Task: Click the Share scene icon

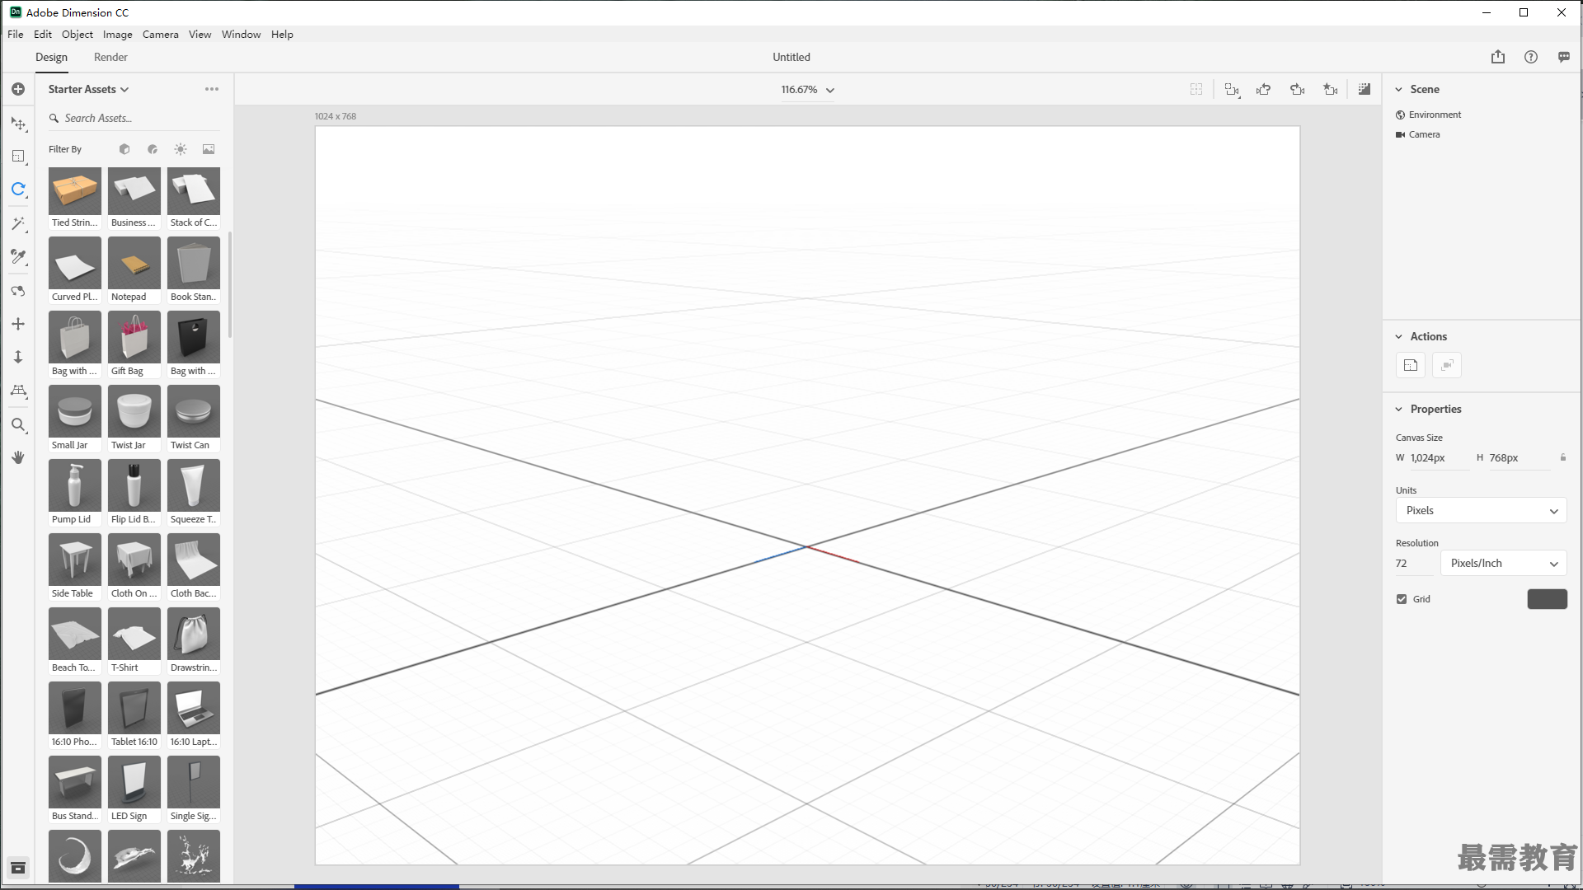Action: (x=1498, y=57)
